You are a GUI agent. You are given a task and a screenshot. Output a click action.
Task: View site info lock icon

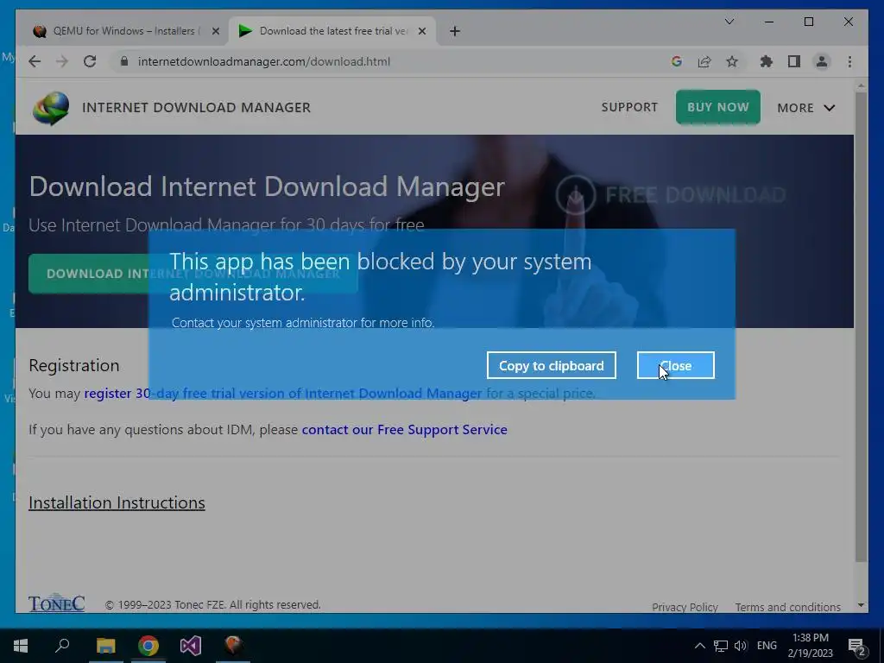click(124, 61)
